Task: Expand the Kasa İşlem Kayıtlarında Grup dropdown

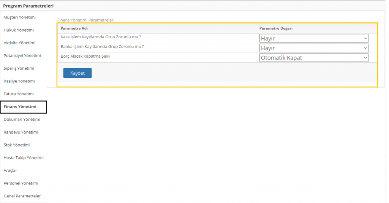Action: point(314,38)
